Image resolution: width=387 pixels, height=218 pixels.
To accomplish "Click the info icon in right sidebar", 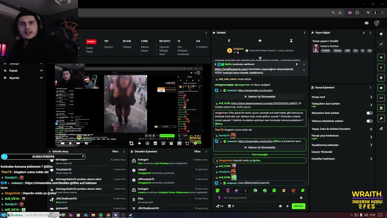I will coord(381,34).
